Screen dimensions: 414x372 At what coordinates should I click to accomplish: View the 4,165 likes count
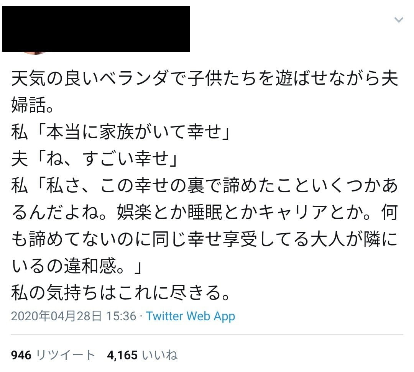(x=122, y=355)
